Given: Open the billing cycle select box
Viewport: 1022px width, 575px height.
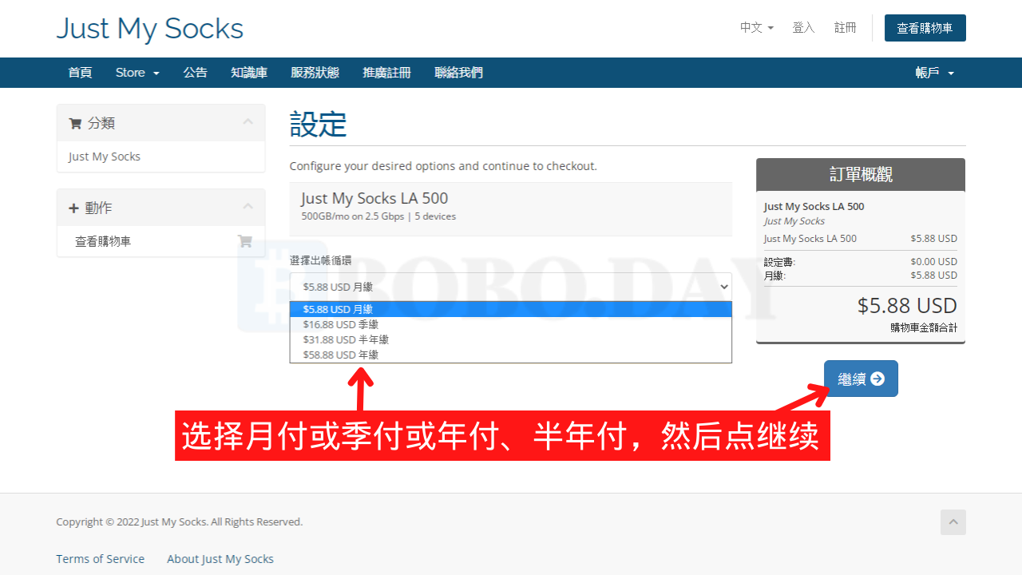Looking at the screenshot, I should (511, 287).
